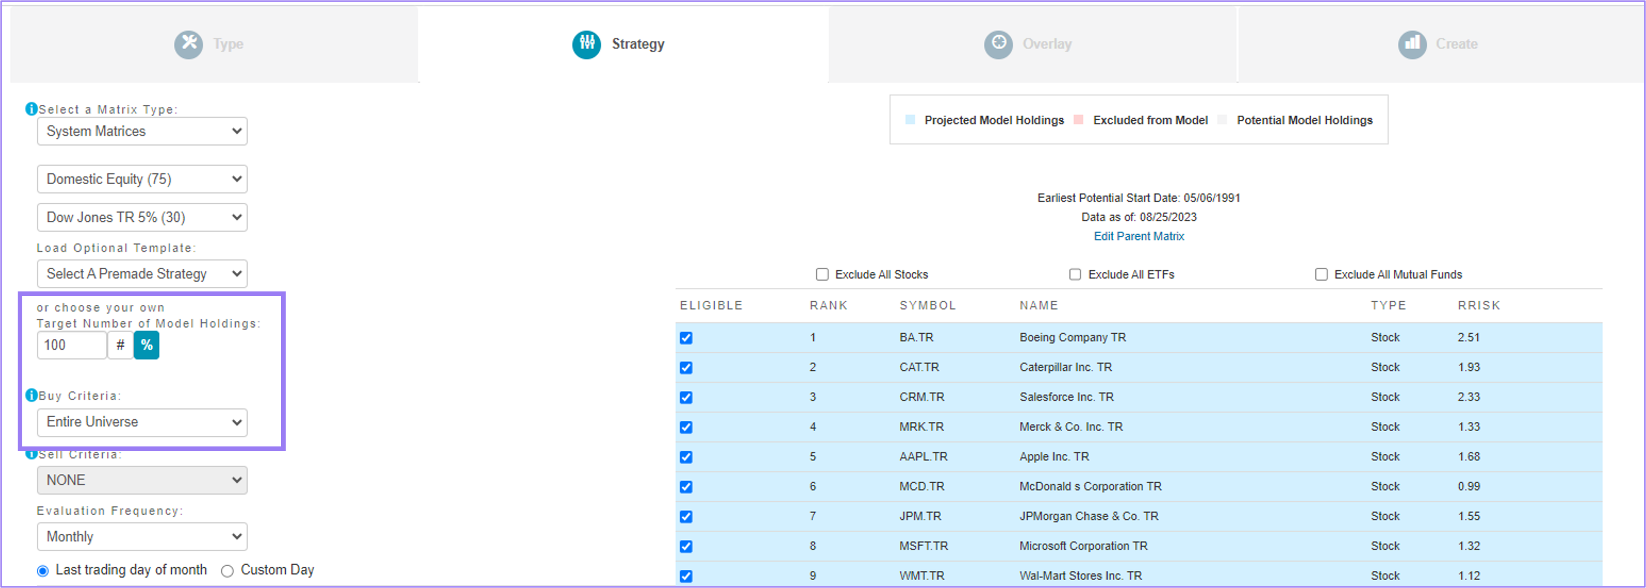Click the Projected Model Holdings legend swatch
This screenshot has width=1646, height=588.
tap(910, 120)
